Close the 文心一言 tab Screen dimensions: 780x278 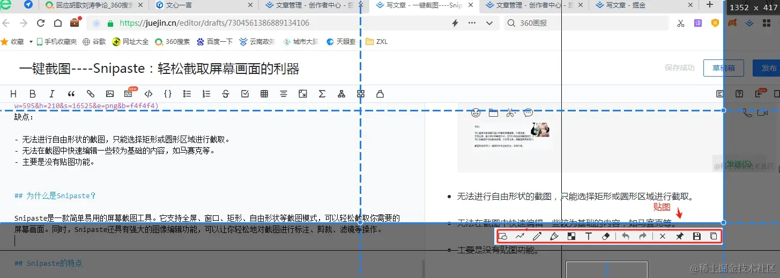tap(250, 5)
